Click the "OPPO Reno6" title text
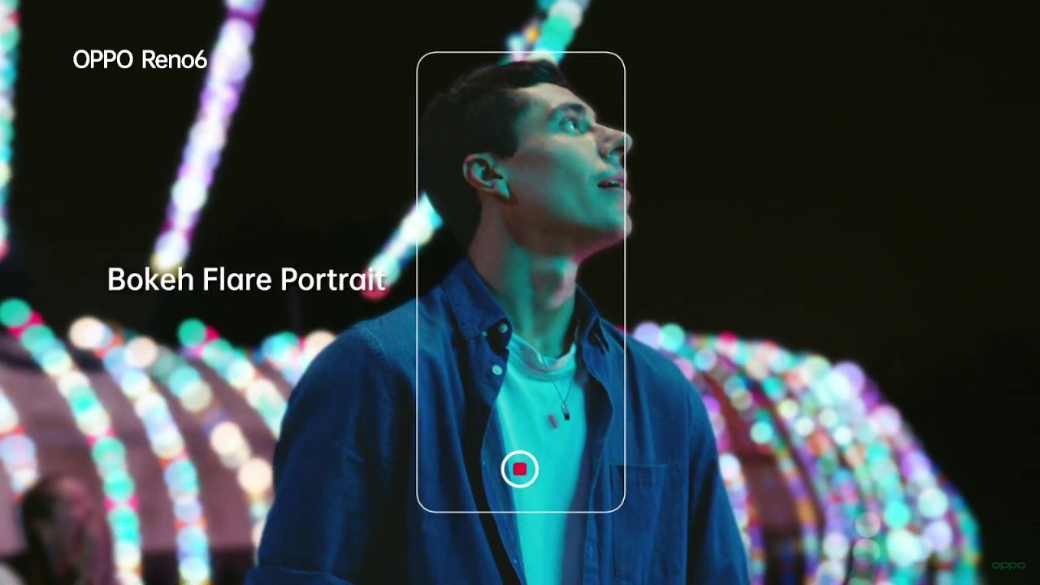1040x585 pixels. click(140, 59)
